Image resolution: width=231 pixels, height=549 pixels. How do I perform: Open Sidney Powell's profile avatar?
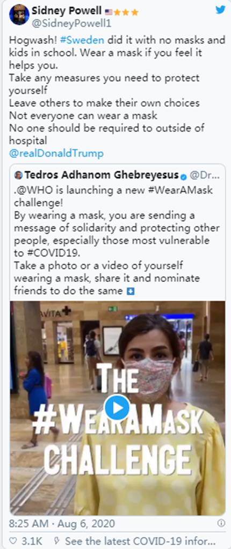[19, 14]
